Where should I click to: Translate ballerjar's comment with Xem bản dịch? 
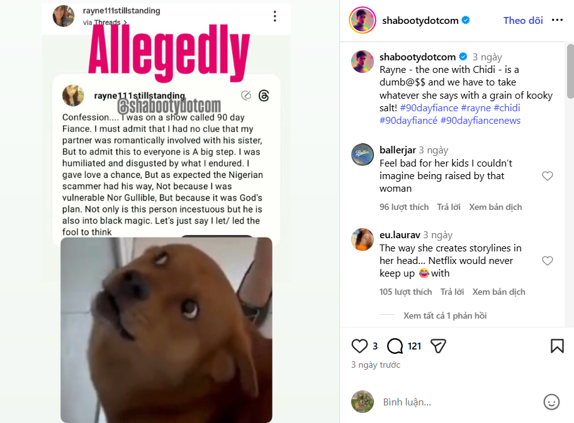[x=495, y=207]
